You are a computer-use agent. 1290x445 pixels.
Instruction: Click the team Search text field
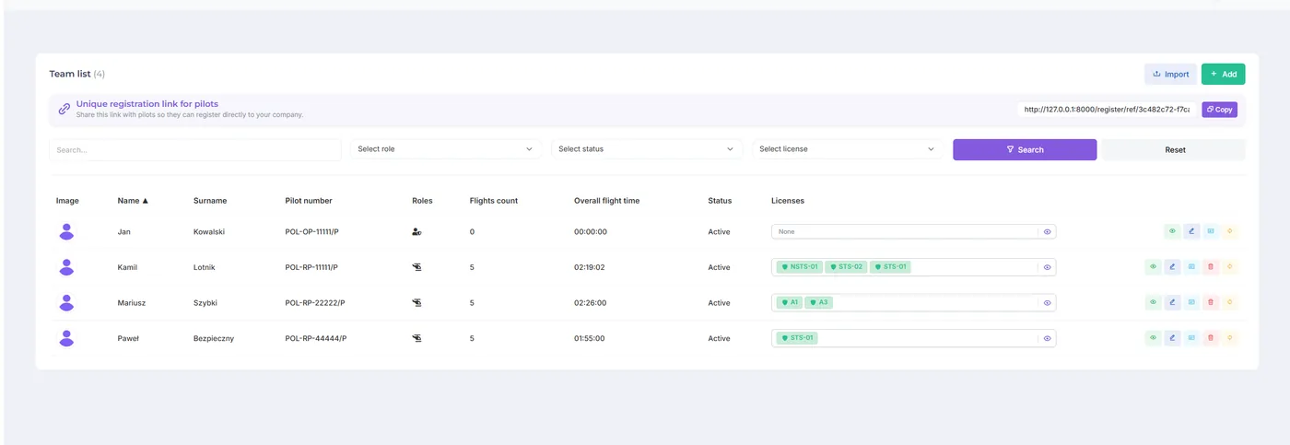tap(195, 149)
